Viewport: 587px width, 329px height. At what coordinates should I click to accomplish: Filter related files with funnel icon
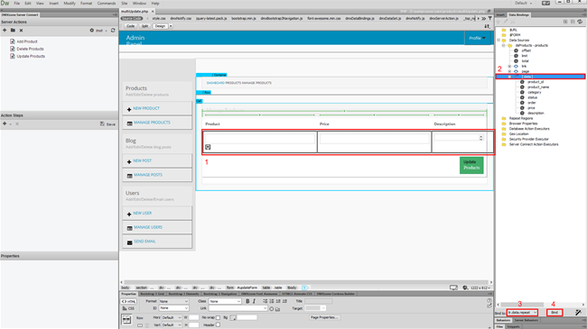[490, 18]
